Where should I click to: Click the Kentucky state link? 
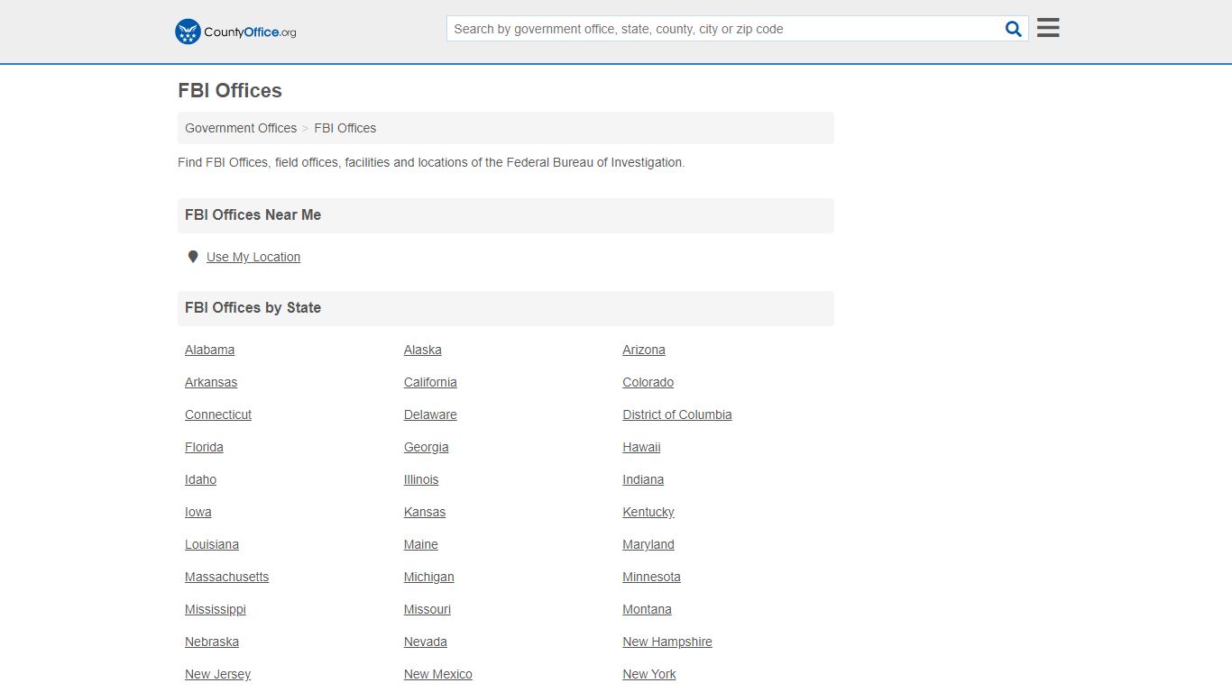coord(648,512)
